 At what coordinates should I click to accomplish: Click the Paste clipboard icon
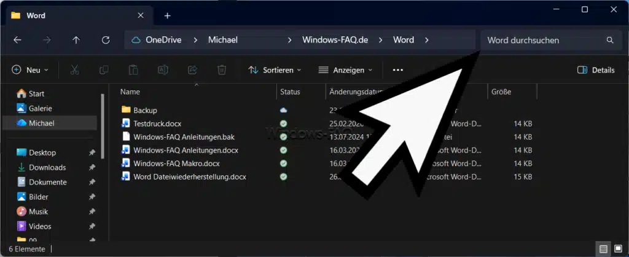pyautogui.click(x=133, y=70)
